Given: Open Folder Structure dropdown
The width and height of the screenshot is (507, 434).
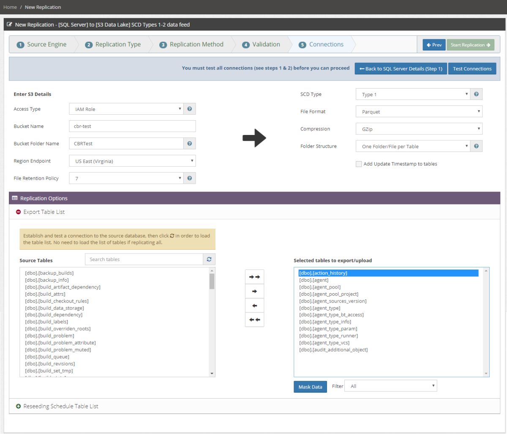Looking at the screenshot, I should pyautogui.click(x=413, y=146).
